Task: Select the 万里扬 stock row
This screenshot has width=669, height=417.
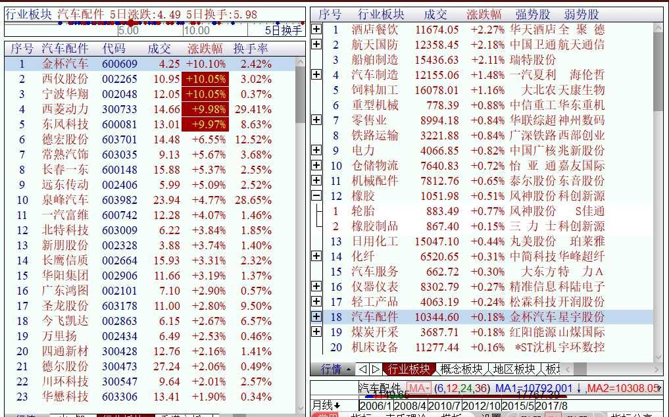Action: click(x=150, y=336)
